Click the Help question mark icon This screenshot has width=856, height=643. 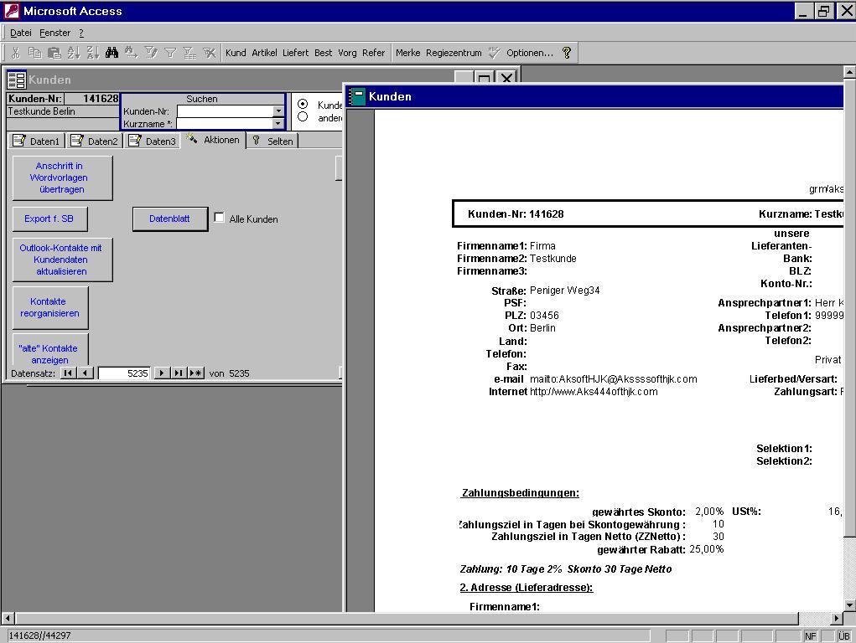[567, 53]
